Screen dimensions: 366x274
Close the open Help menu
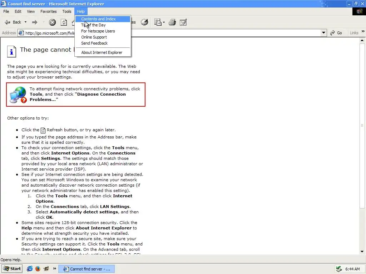coord(81,11)
